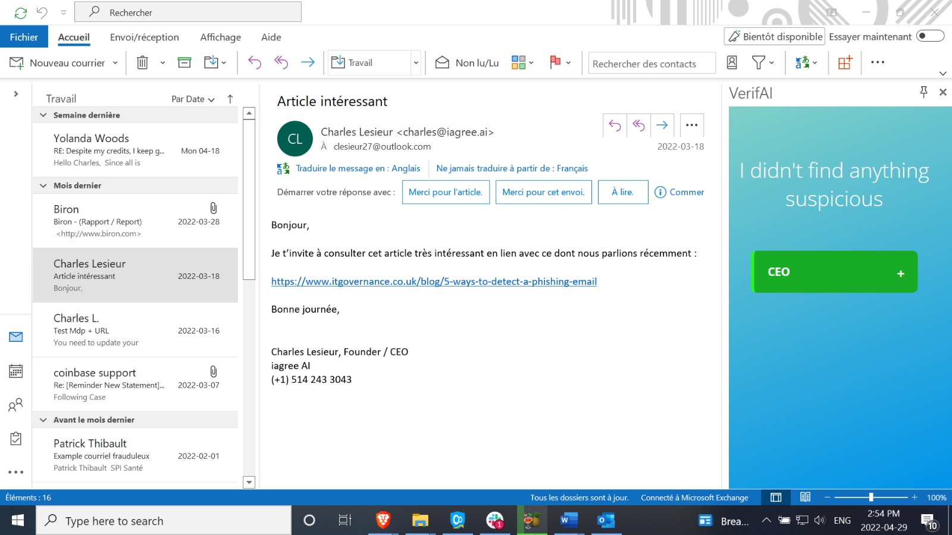Click the Categorize colored squares icon
Screen dimensions: 952x535
pos(518,62)
